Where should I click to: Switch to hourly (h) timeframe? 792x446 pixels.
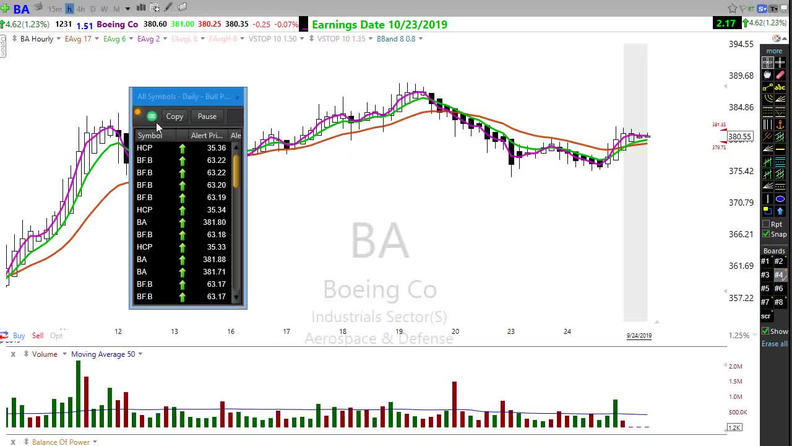pyautogui.click(x=69, y=9)
